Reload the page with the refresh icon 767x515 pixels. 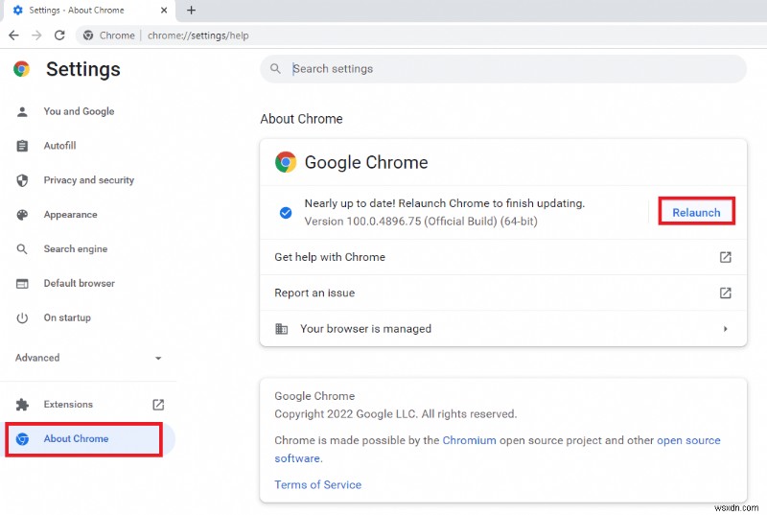(59, 35)
